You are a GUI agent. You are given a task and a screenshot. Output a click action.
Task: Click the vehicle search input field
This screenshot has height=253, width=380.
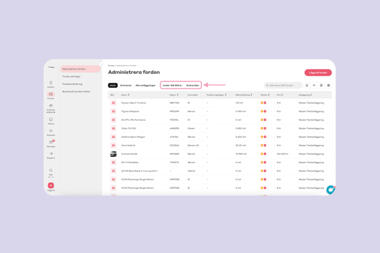284,85
